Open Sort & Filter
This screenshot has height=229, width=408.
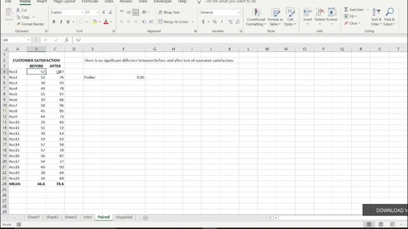(376, 17)
